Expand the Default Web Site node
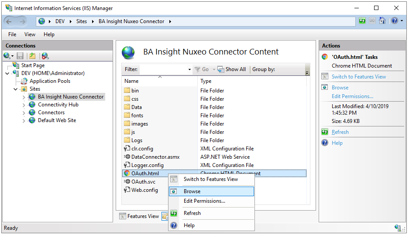Viewport: 409px width, 235px height. 24,121
